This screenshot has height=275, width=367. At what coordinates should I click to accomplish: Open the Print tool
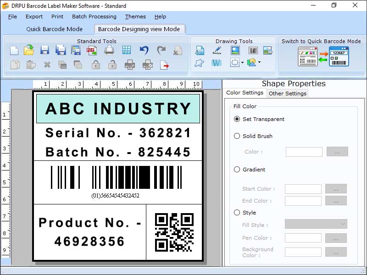109,49
